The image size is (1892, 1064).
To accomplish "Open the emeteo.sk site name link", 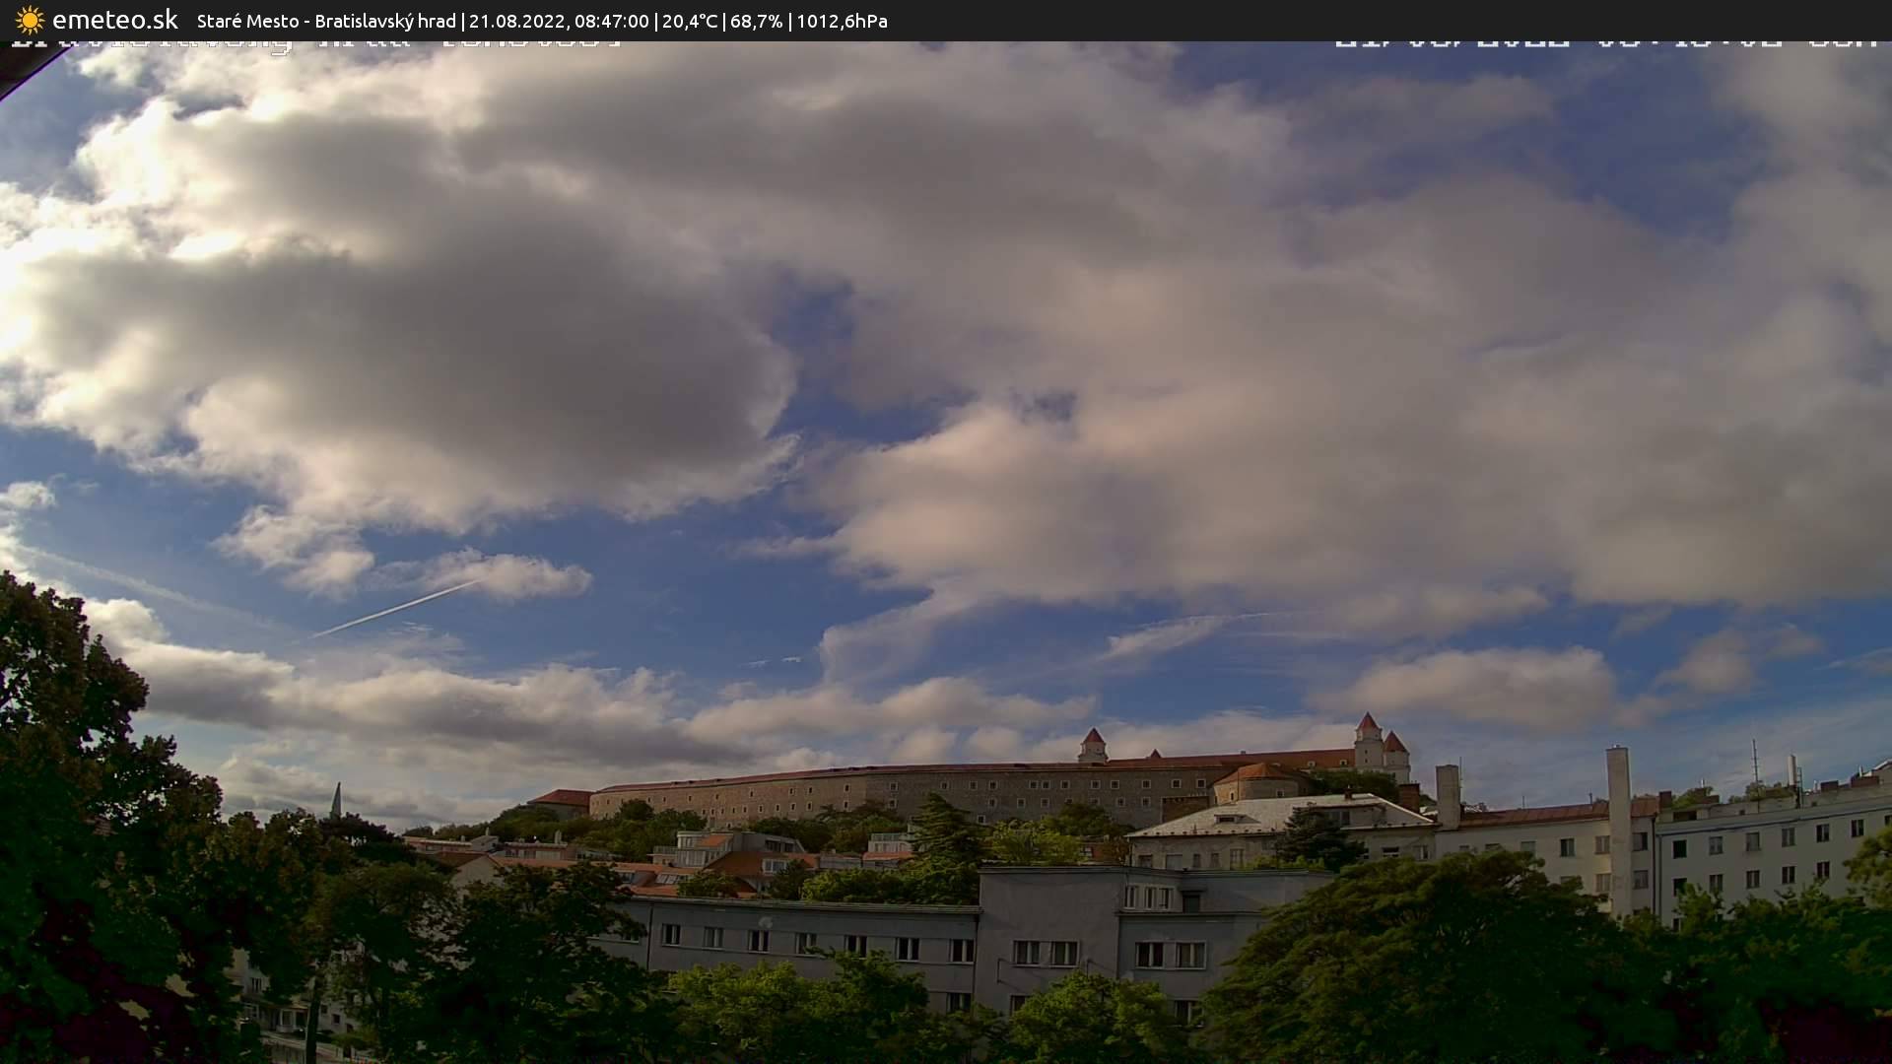I will coord(115,20).
